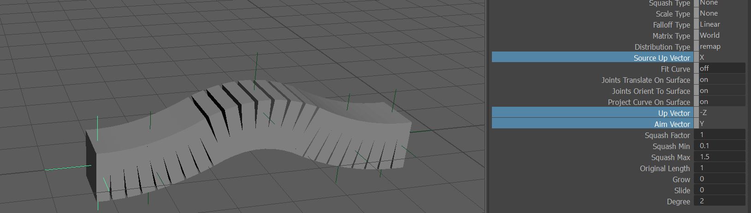
Task: Click the Grow value field
Action: [x=720, y=179]
